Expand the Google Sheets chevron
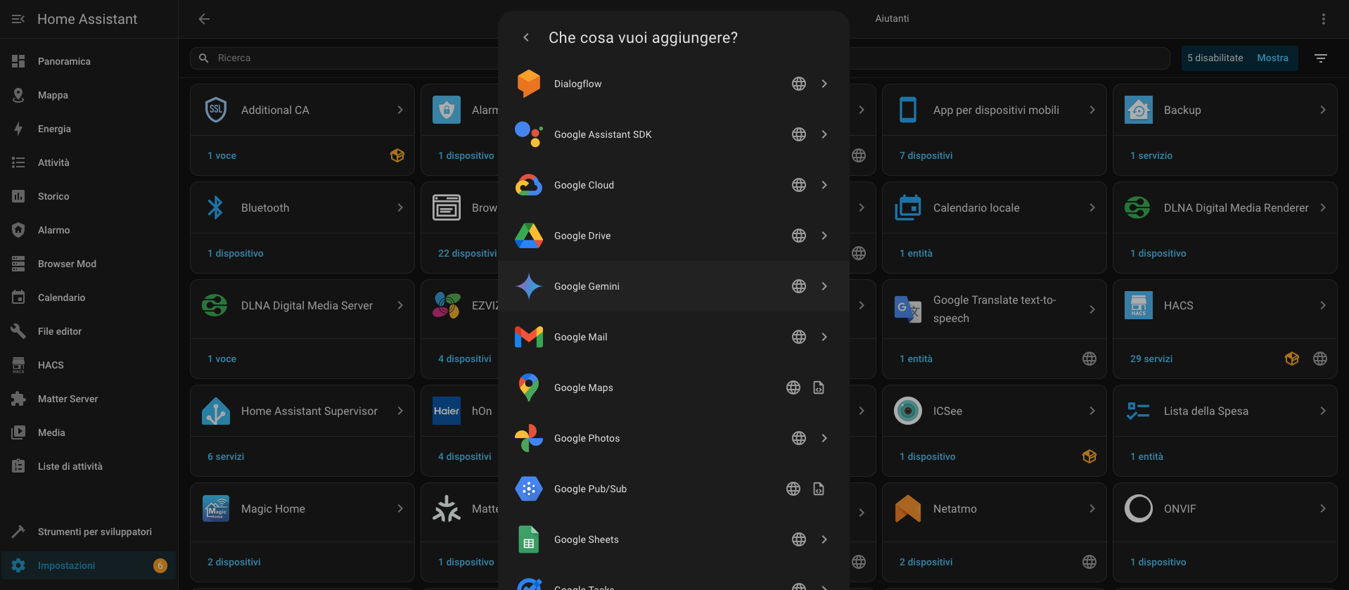This screenshot has height=590, width=1349. (x=824, y=539)
